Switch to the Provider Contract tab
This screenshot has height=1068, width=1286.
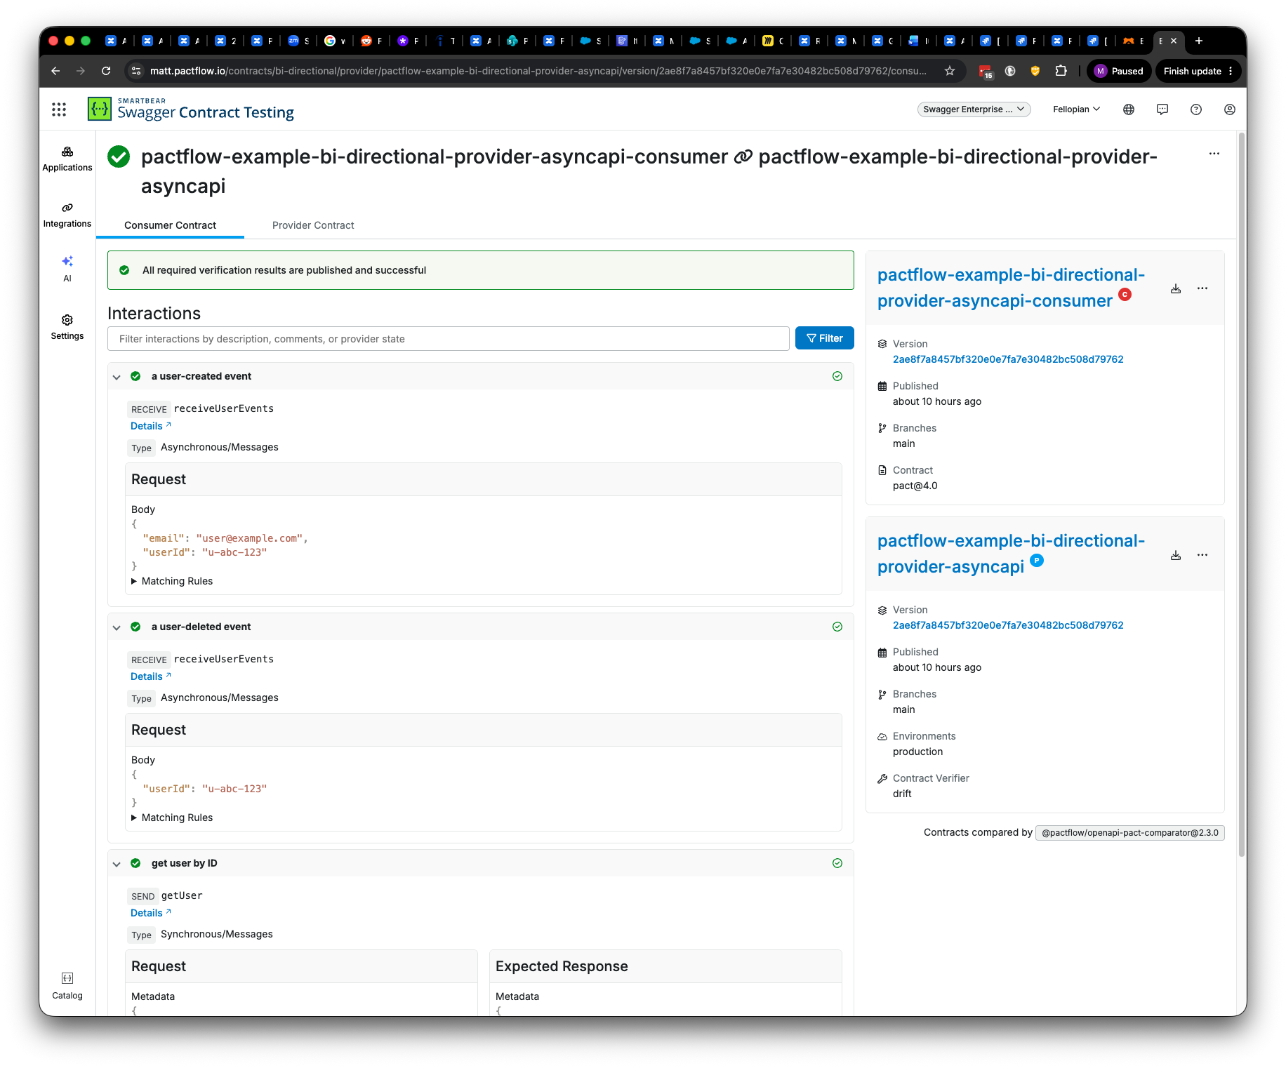coord(313,225)
